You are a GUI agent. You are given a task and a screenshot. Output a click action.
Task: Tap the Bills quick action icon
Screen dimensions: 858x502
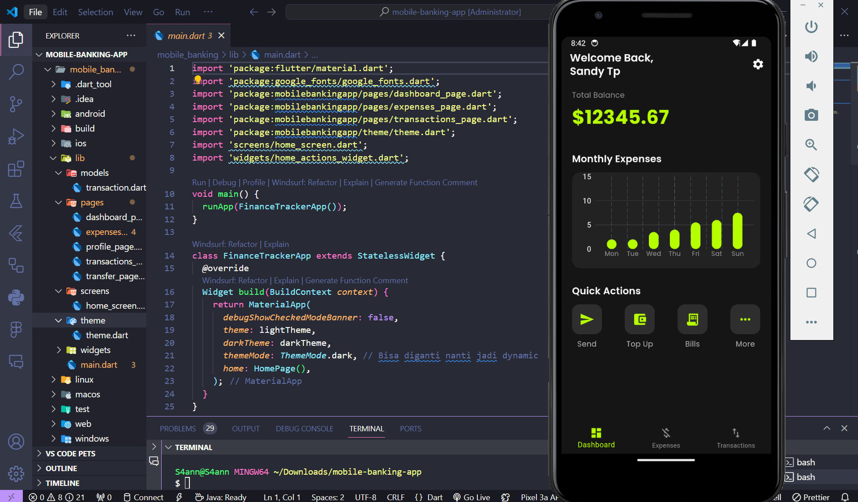(x=692, y=319)
